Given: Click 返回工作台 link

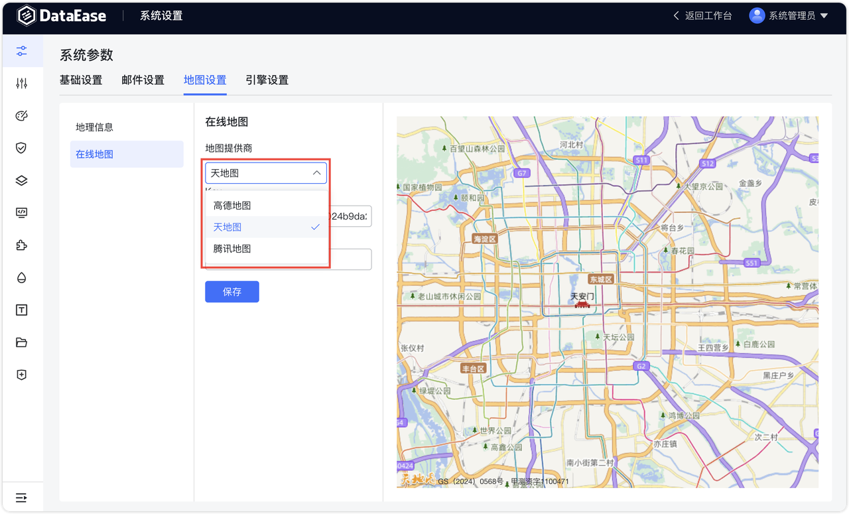Looking at the screenshot, I should click(x=708, y=16).
